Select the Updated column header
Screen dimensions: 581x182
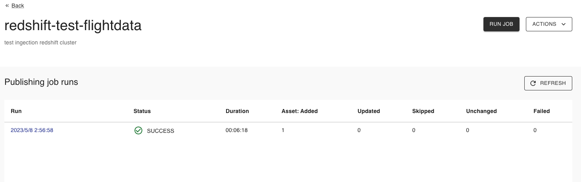pyautogui.click(x=368, y=111)
